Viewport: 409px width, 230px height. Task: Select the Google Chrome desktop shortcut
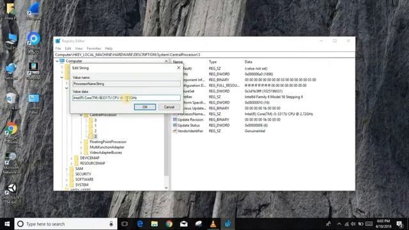click(11, 133)
